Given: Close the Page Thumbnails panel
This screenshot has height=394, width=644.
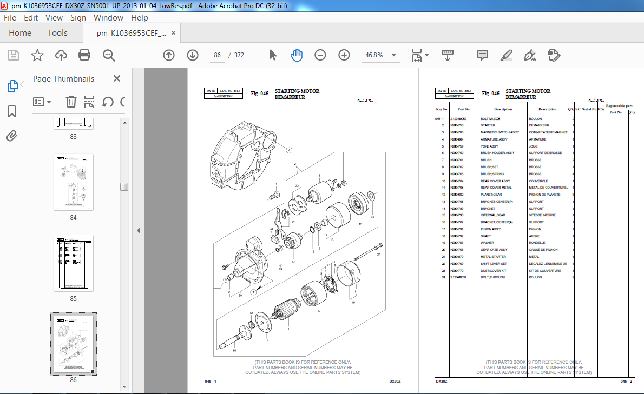Looking at the screenshot, I should coord(117,78).
